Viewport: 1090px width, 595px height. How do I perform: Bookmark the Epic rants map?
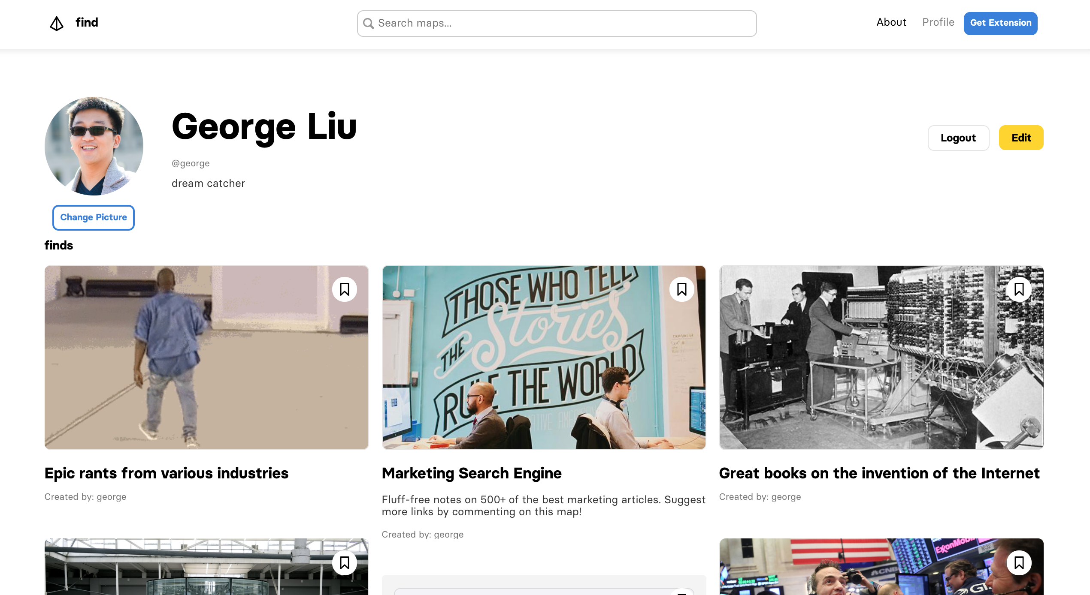tap(344, 289)
